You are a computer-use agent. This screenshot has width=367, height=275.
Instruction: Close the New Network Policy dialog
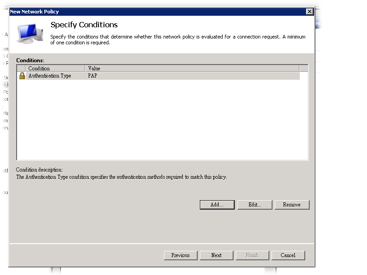(309, 12)
